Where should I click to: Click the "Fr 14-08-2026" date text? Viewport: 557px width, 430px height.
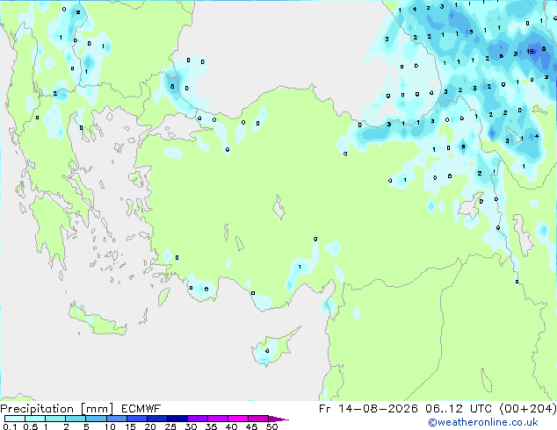pos(368,409)
